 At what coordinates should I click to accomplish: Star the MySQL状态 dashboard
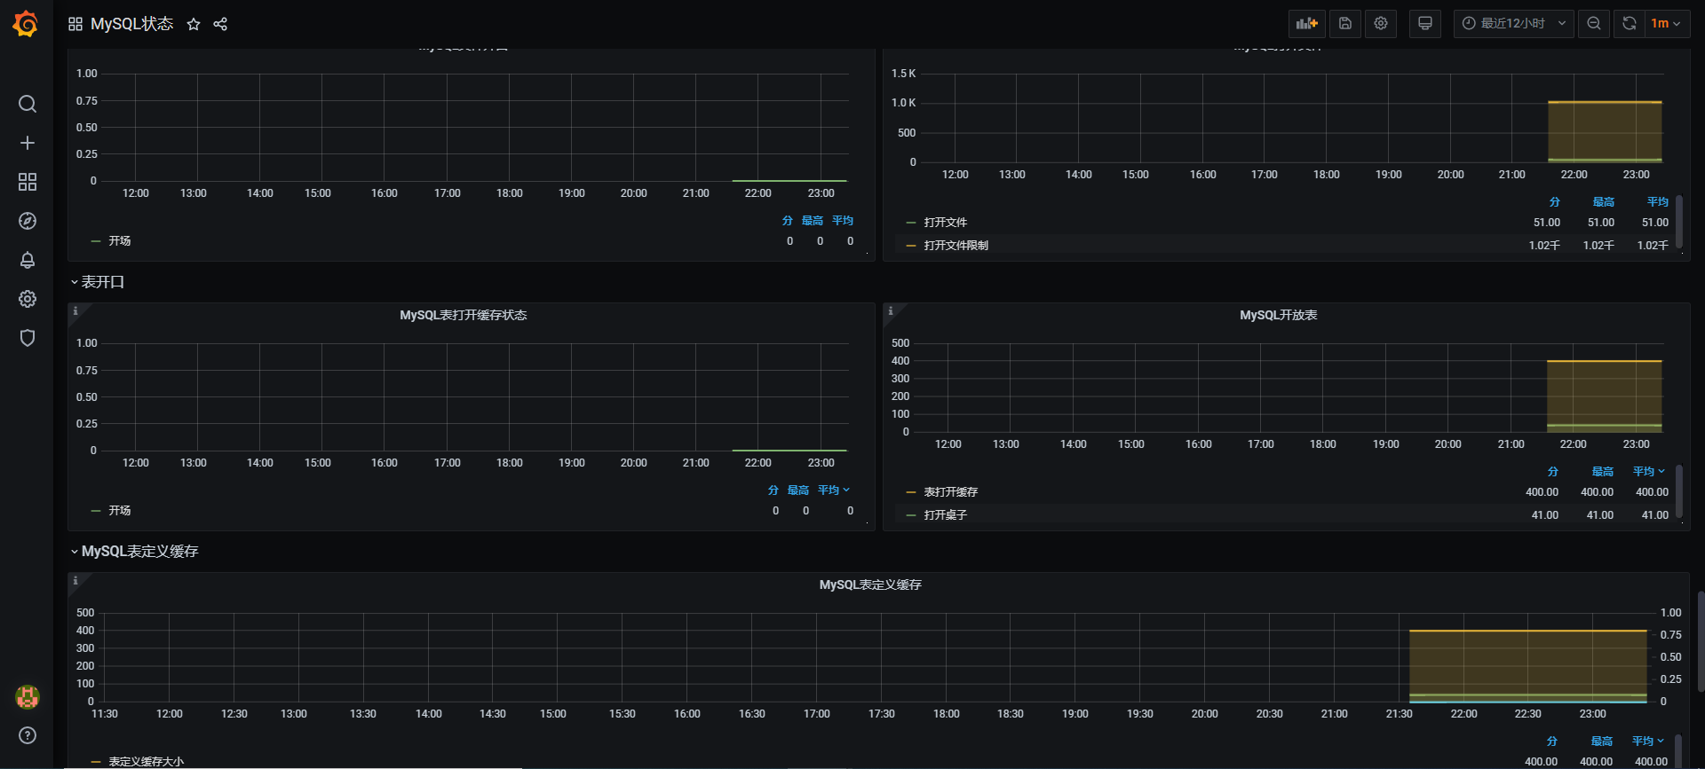[x=194, y=24]
